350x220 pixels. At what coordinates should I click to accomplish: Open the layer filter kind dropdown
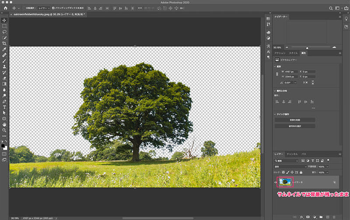[286, 161]
